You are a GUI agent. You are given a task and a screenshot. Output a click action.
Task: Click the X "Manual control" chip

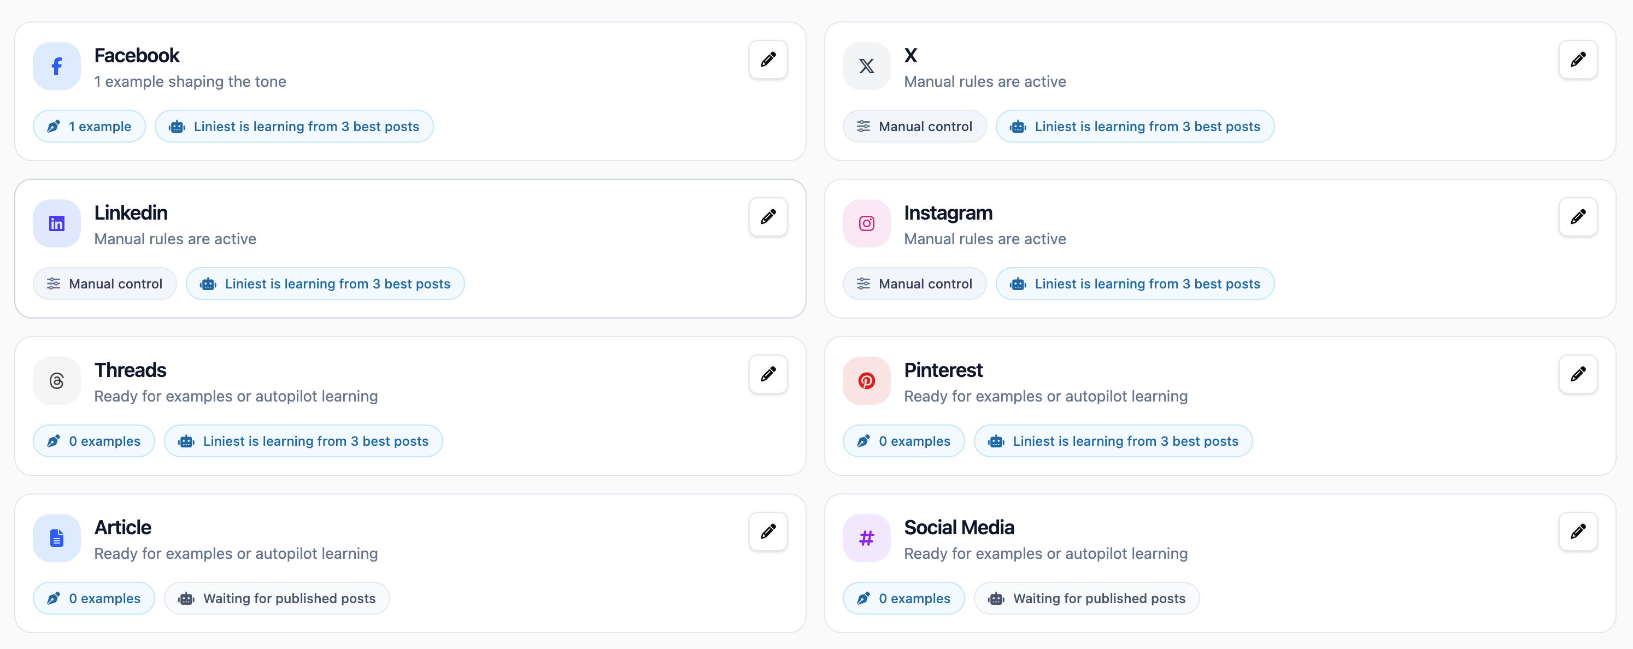point(914,127)
